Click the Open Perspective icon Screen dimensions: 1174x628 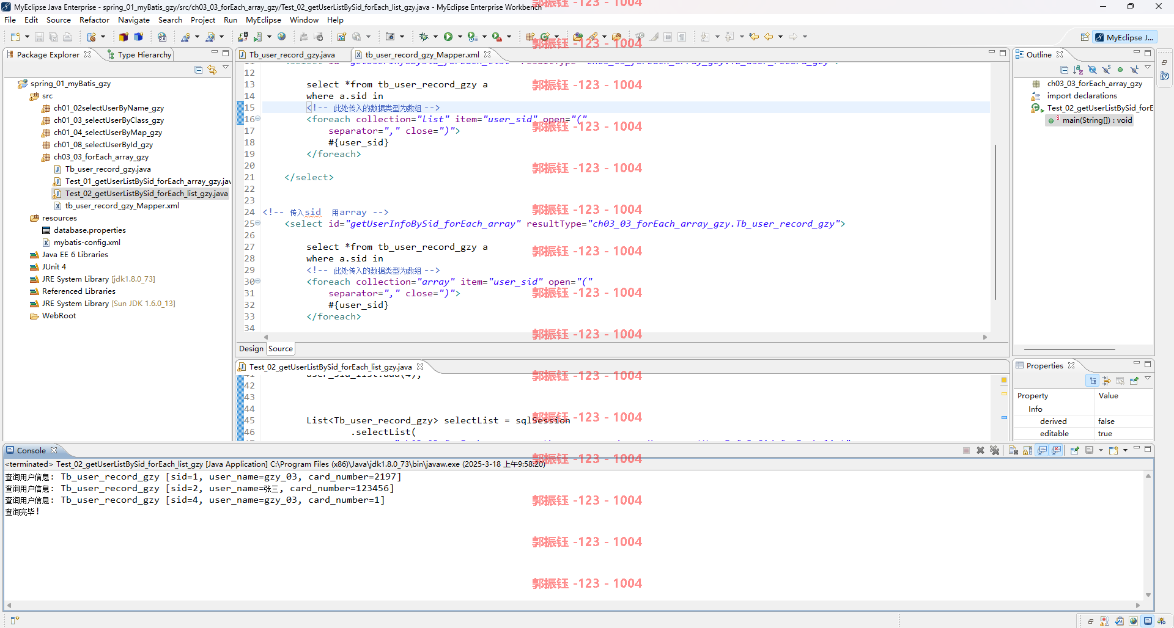(1085, 37)
